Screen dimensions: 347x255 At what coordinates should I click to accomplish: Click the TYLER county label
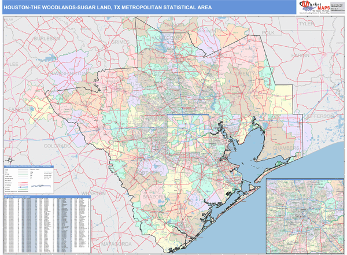click(307, 24)
